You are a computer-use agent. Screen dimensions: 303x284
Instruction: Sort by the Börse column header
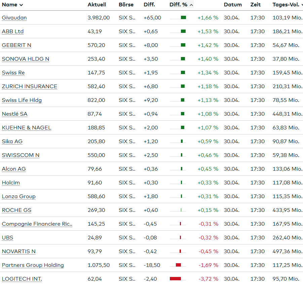click(x=126, y=5)
